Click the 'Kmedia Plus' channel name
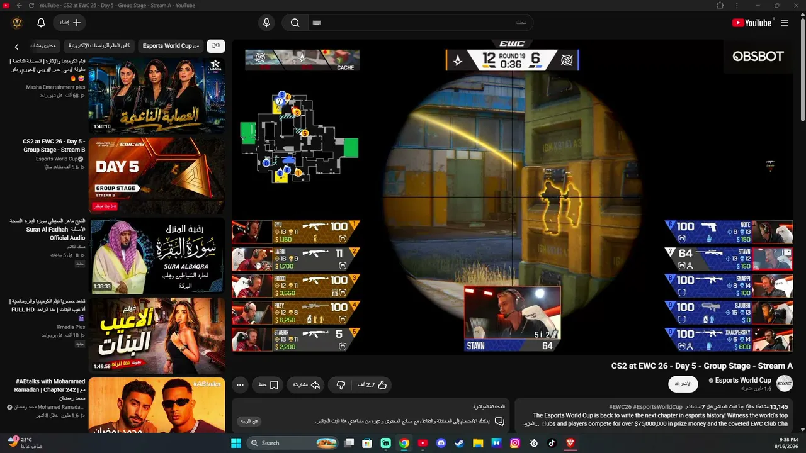The width and height of the screenshot is (806, 453). click(71, 327)
